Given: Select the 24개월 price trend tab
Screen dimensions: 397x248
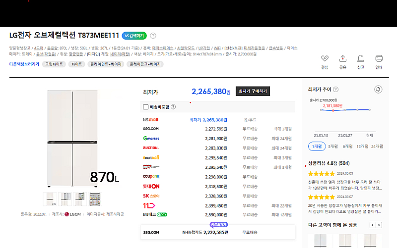Looking at the screenshot, I should click(x=377, y=147).
